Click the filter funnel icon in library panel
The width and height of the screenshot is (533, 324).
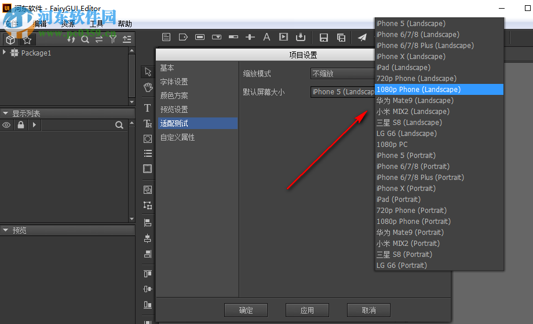pos(113,39)
